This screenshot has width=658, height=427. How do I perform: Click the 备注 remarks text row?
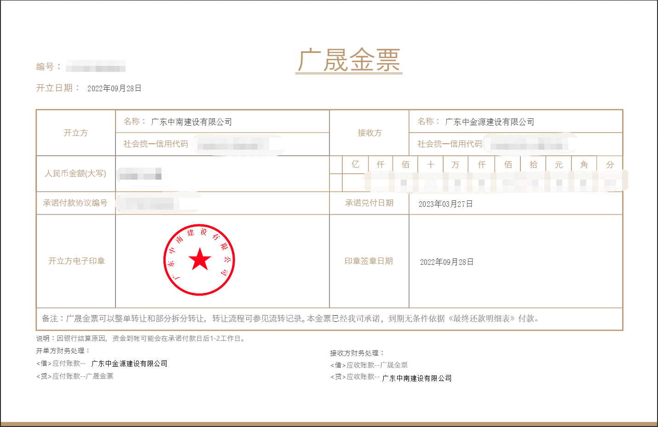tap(290, 319)
